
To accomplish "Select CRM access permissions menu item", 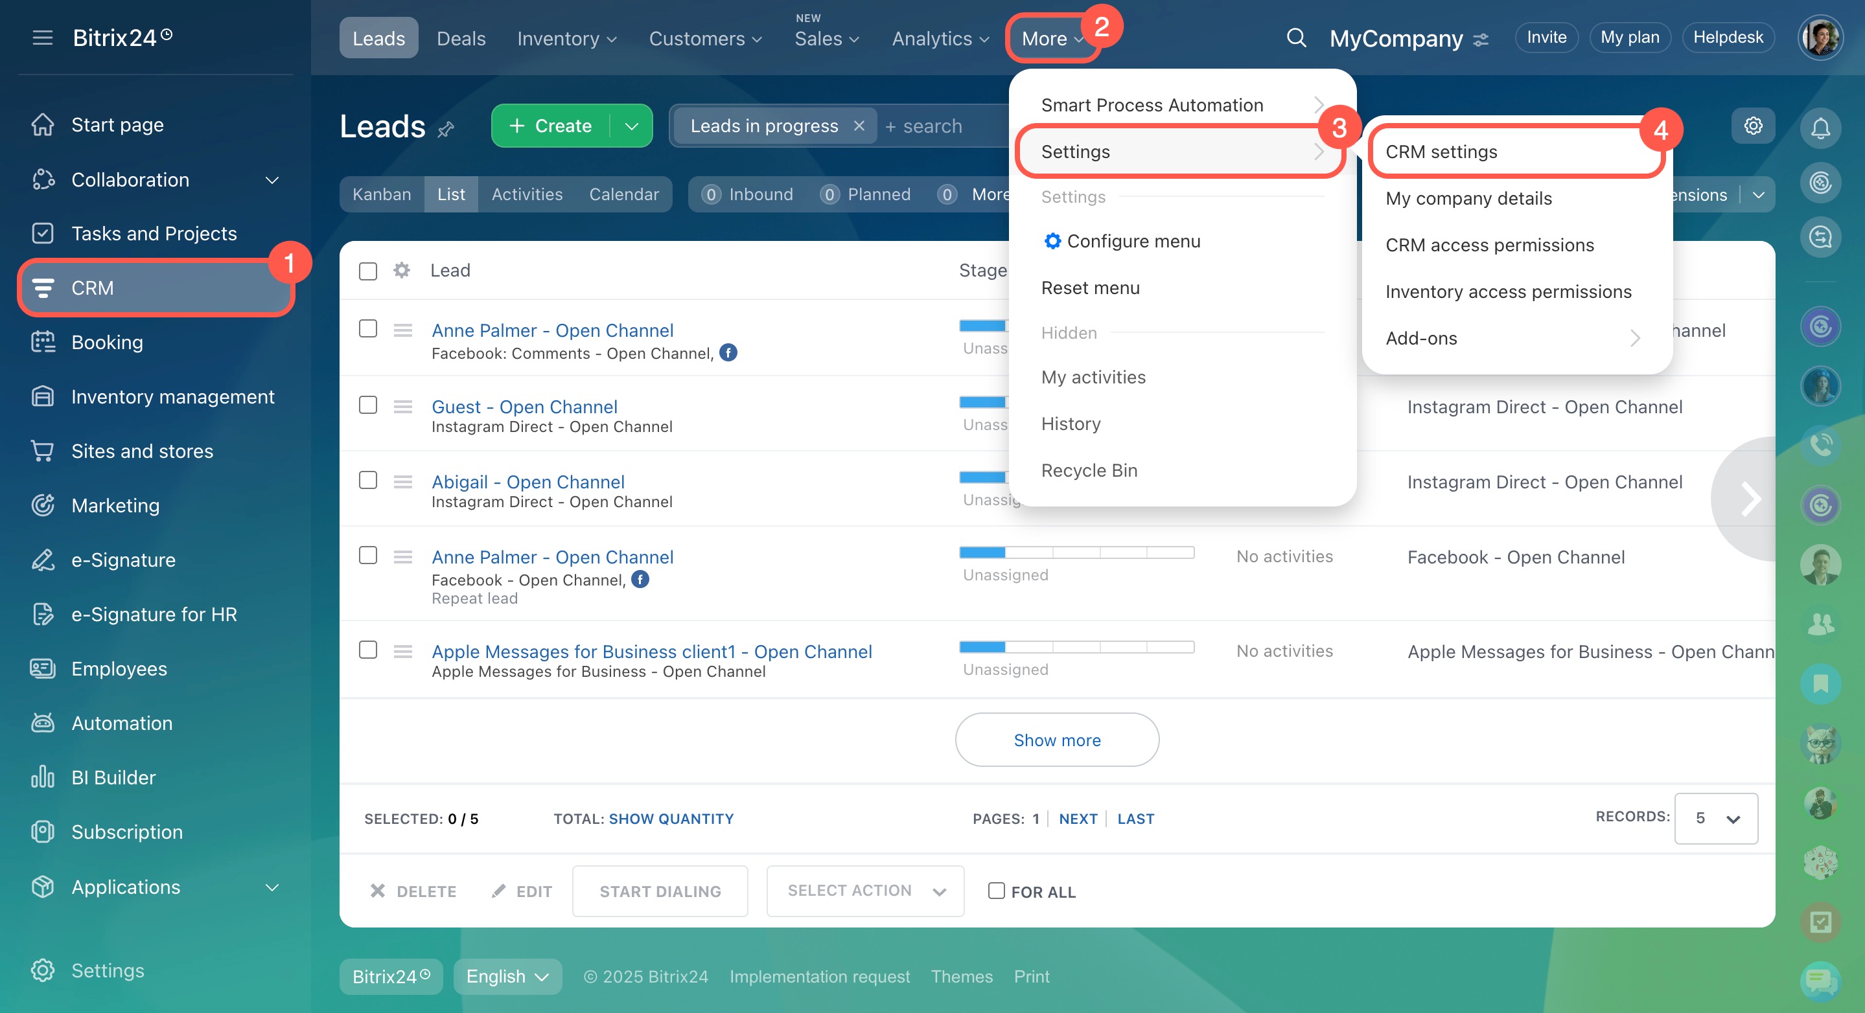I will (x=1489, y=245).
